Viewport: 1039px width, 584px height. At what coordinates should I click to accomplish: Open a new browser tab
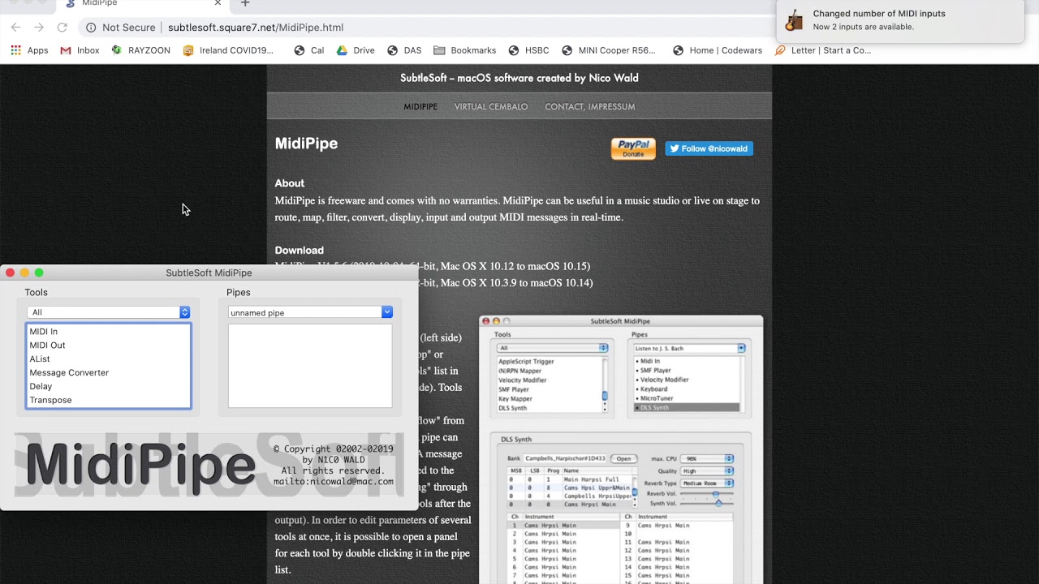pos(245,3)
